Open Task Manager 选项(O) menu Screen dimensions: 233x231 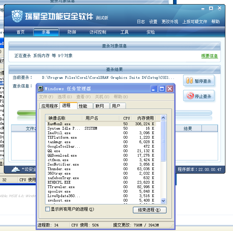(65, 97)
